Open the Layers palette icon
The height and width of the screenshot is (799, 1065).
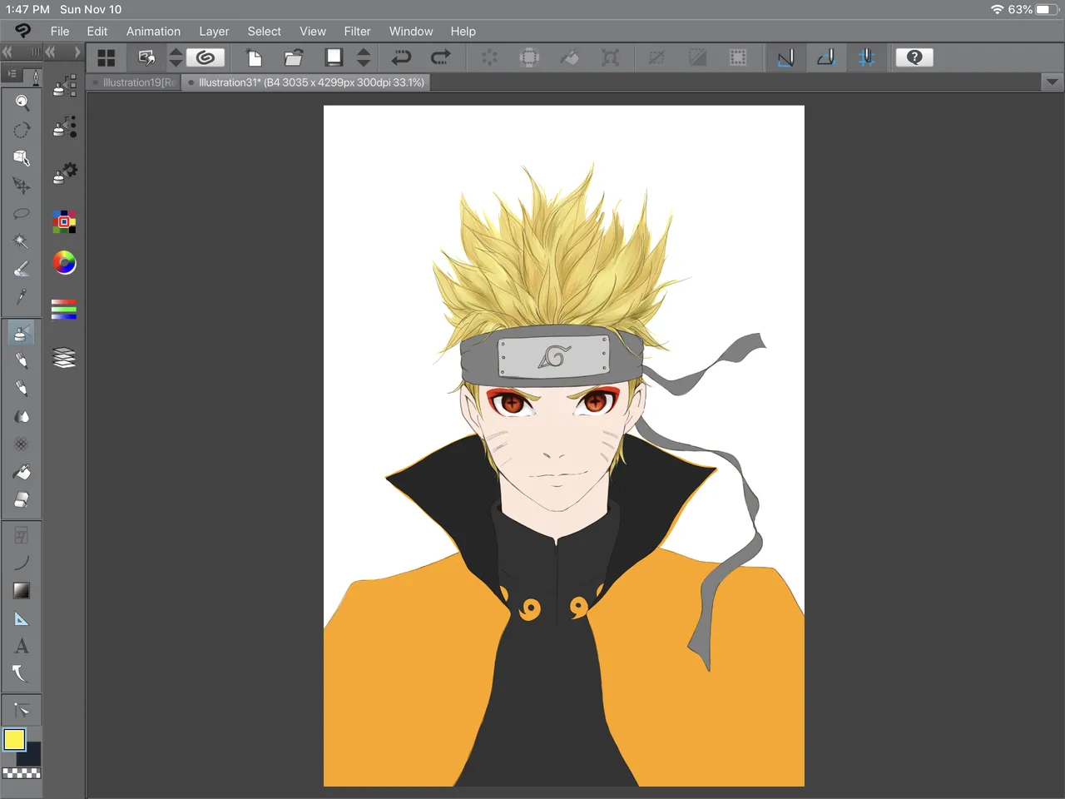tap(64, 358)
